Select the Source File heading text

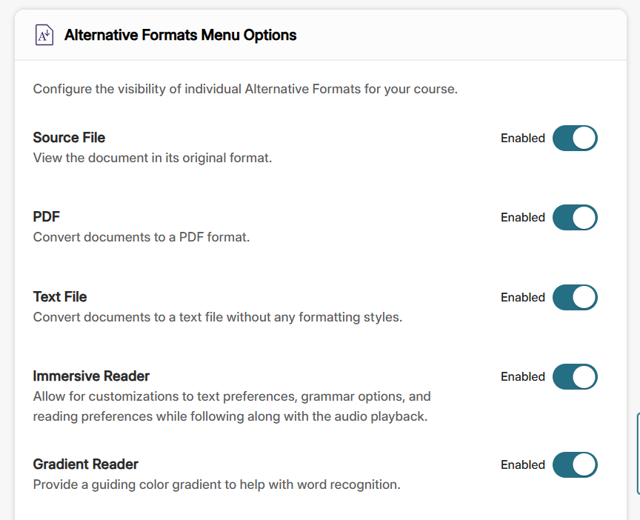69,137
